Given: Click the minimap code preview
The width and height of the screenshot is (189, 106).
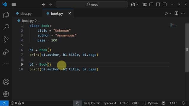Looking at the screenshot, I should click(173, 26).
